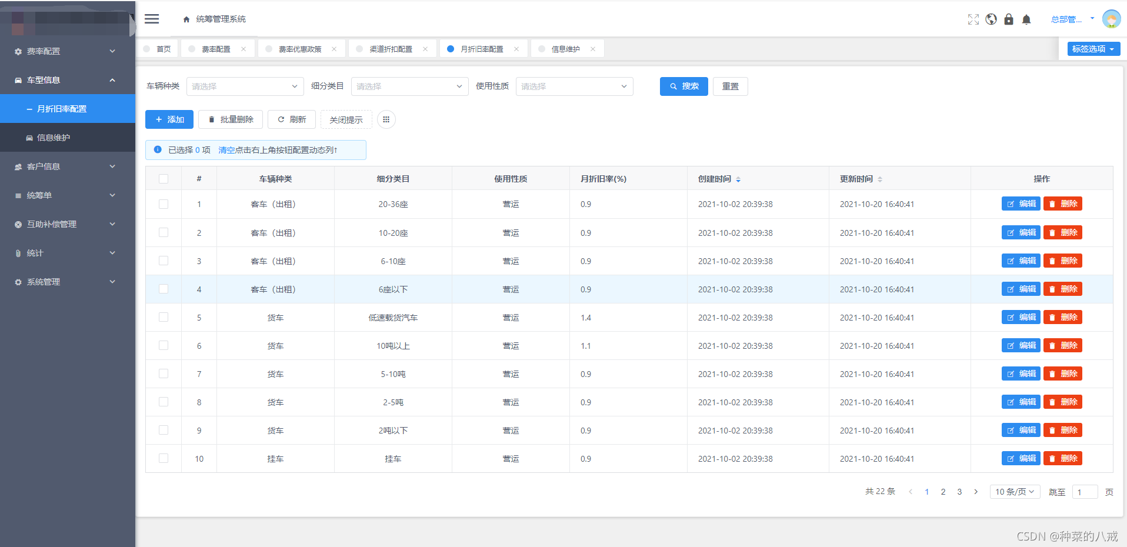The image size is (1127, 547).
Task: Close the 费率优惠政策 tab
Action: [334, 49]
